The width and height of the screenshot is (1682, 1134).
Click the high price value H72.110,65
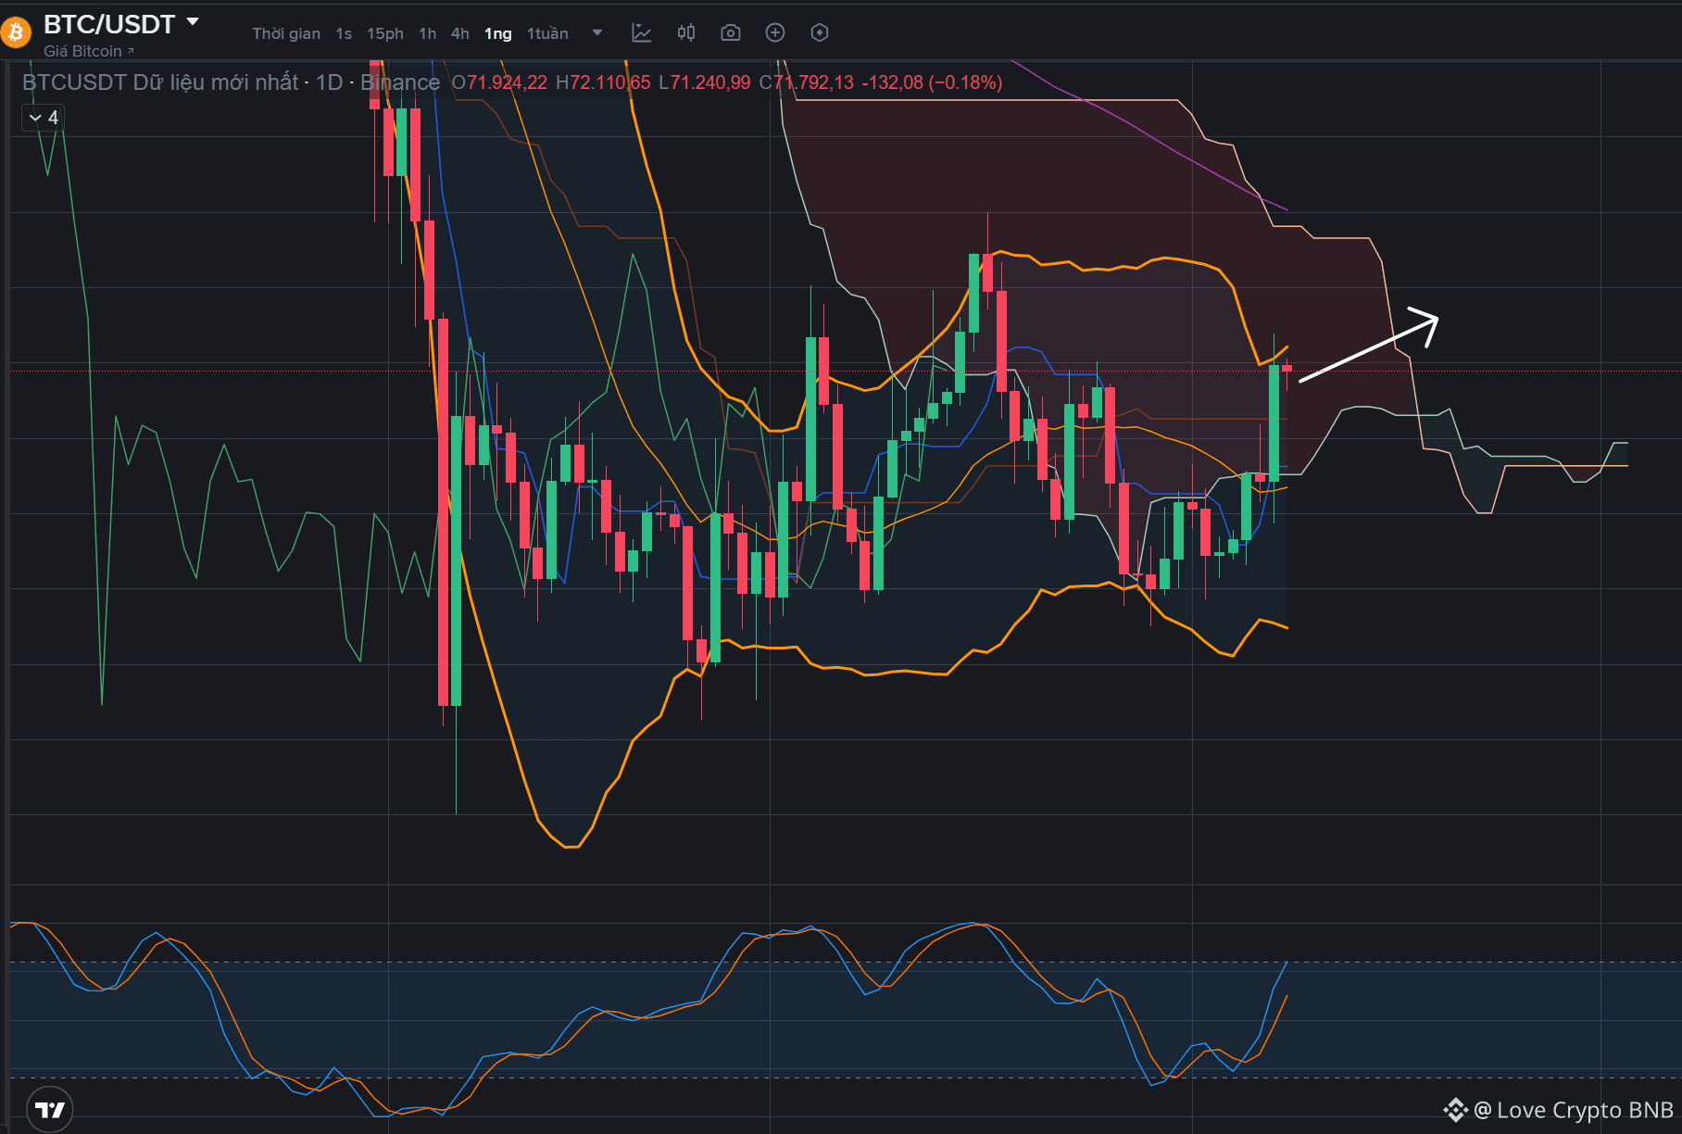603,82
